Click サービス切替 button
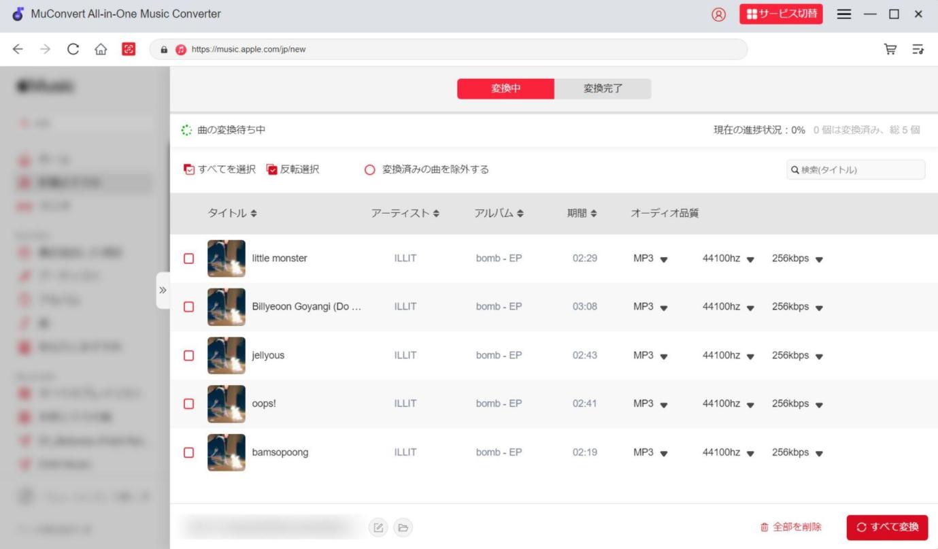Screen dimensions: 938x549 [x=781, y=14]
